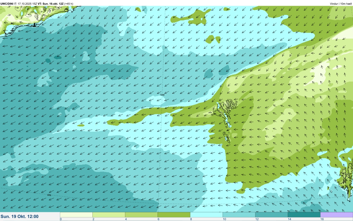The image size is (353, 221).
Task: Click the '60N' latitude label on map
Action: tap(49, 195)
